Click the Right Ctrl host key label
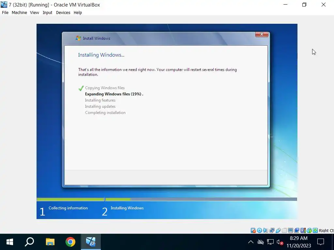Image resolution: width=334 pixels, height=250 pixels. [x=326, y=231]
